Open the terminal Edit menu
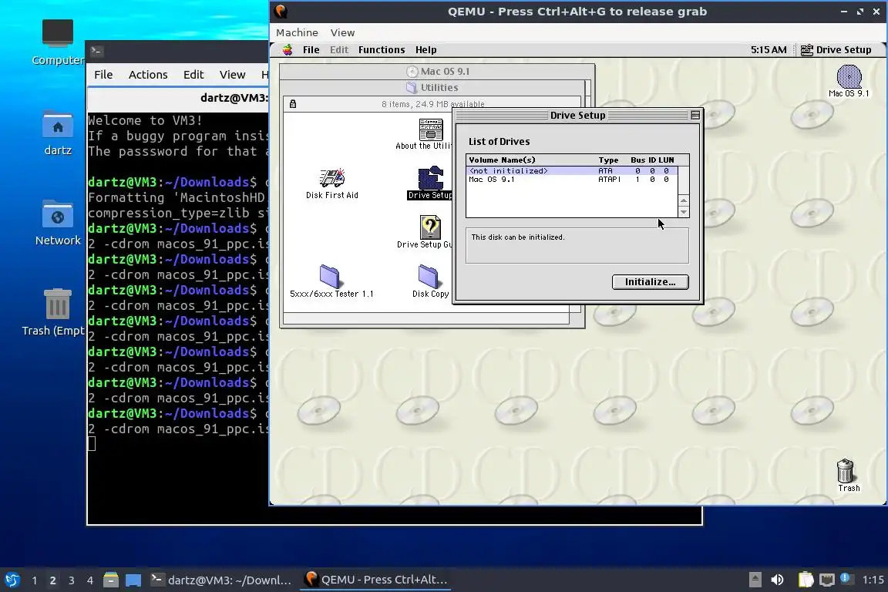The height and width of the screenshot is (592, 888). tap(193, 75)
